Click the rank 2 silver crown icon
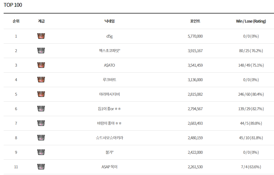The width and height of the screenshot is (274, 175). 41,51
